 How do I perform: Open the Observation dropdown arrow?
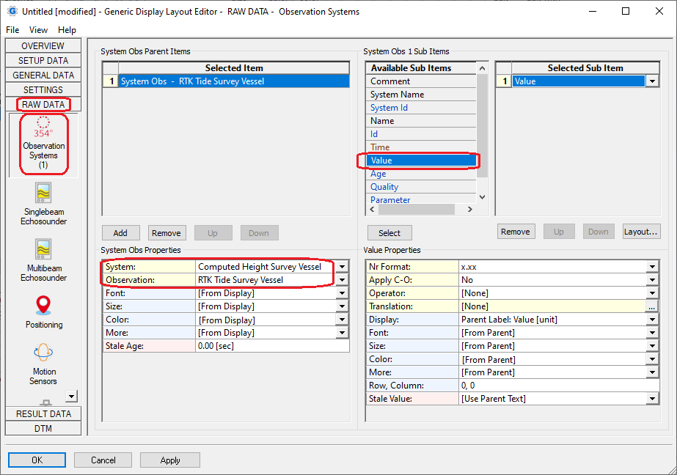pos(342,281)
